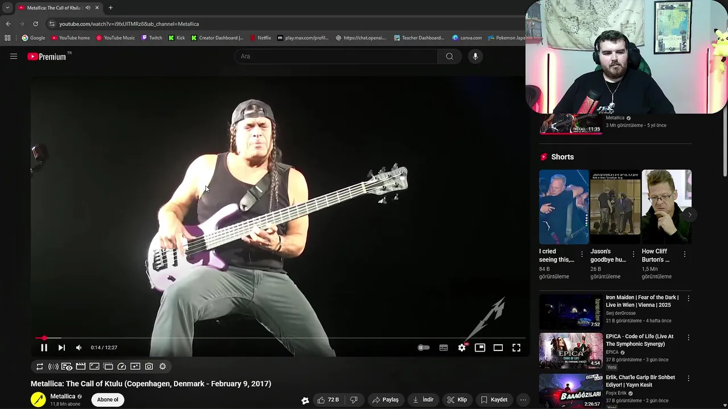This screenshot has height=409, width=728.
Task: Dislike the video with thumbs down
Action: (354, 400)
